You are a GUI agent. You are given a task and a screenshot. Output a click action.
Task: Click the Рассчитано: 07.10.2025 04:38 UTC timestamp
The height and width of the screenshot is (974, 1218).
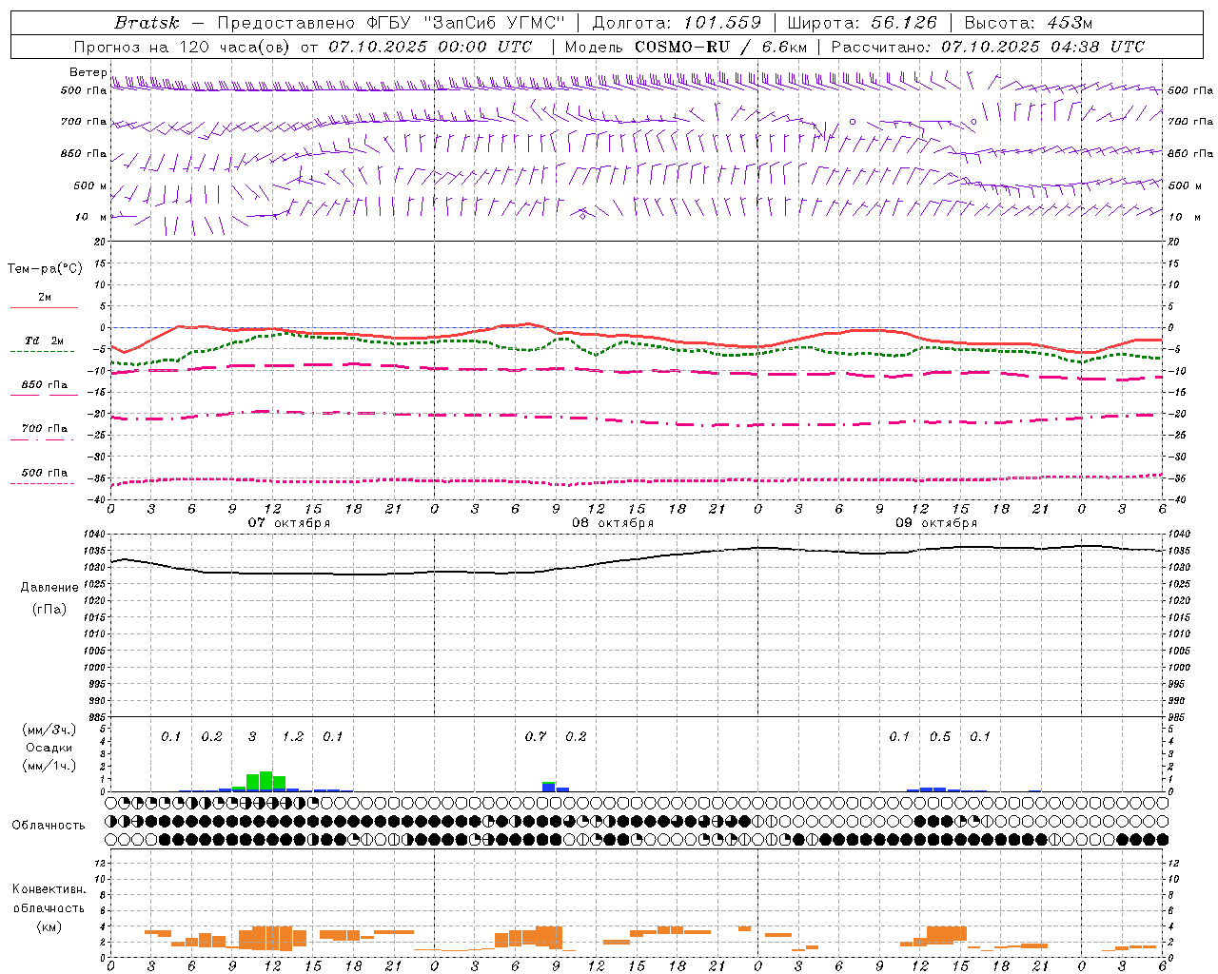[988, 47]
